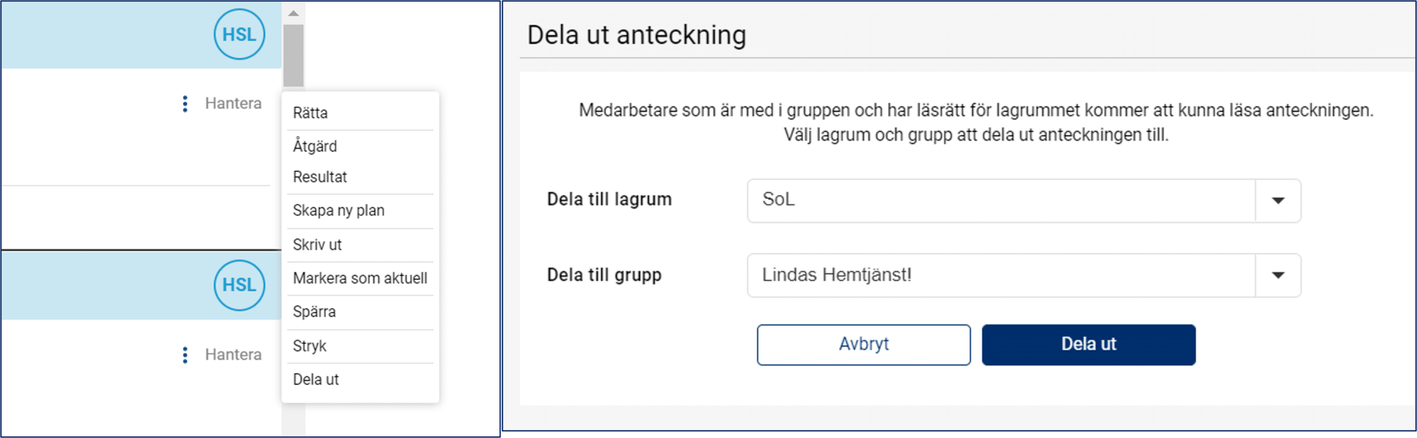Select Stryk from the context menu
The width and height of the screenshot is (1417, 438).
tap(309, 346)
